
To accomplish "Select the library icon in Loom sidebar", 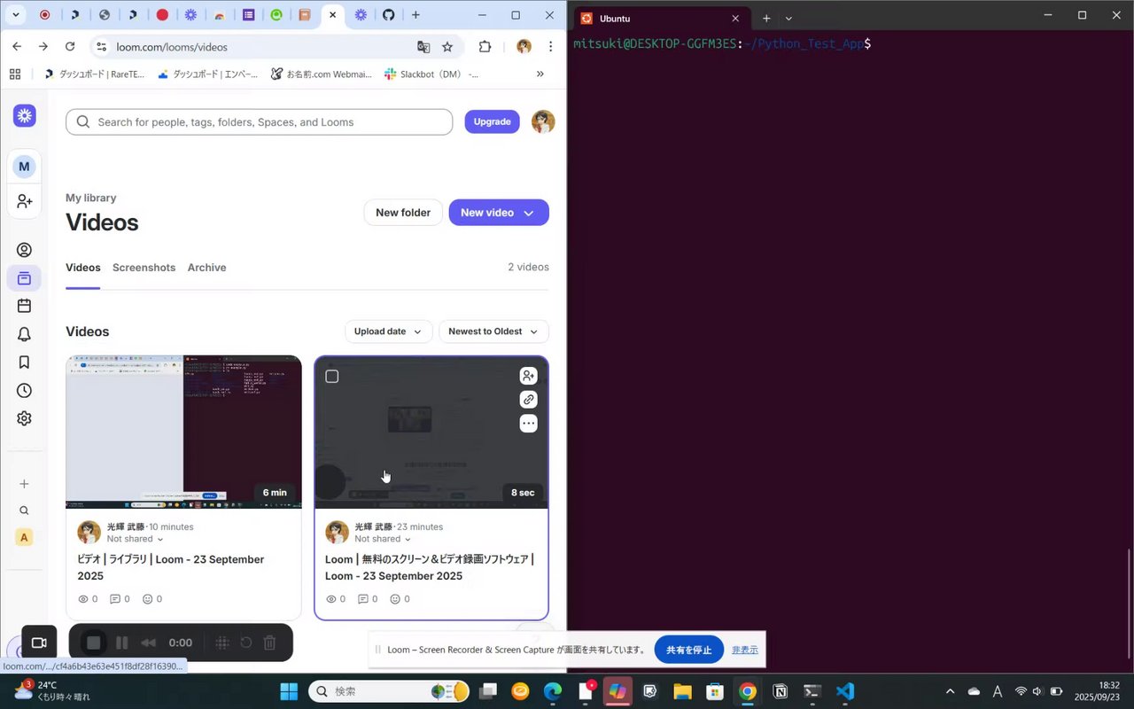I will click(24, 278).
